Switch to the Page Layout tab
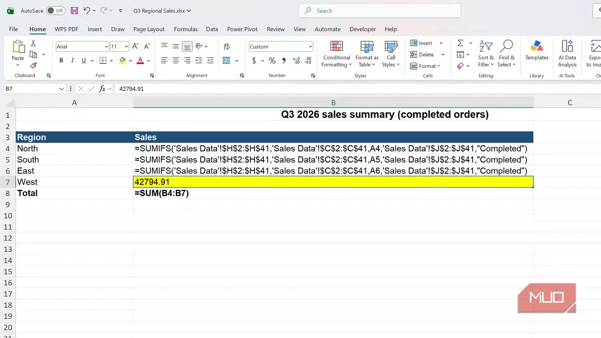 pyautogui.click(x=149, y=29)
